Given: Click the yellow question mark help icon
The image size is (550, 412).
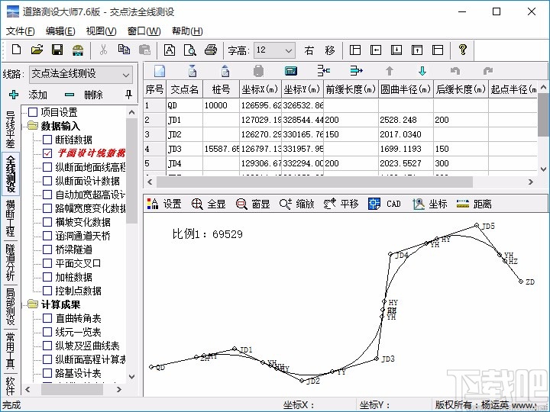Looking at the screenshot, I should pyautogui.click(x=463, y=50).
